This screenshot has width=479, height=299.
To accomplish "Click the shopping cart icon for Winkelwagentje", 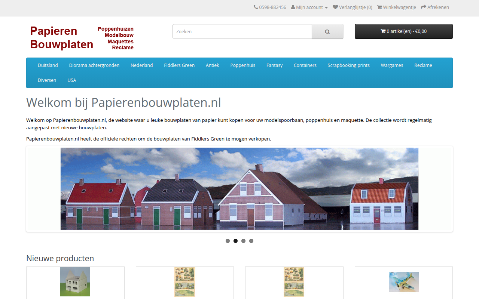I will coord(379,7).
